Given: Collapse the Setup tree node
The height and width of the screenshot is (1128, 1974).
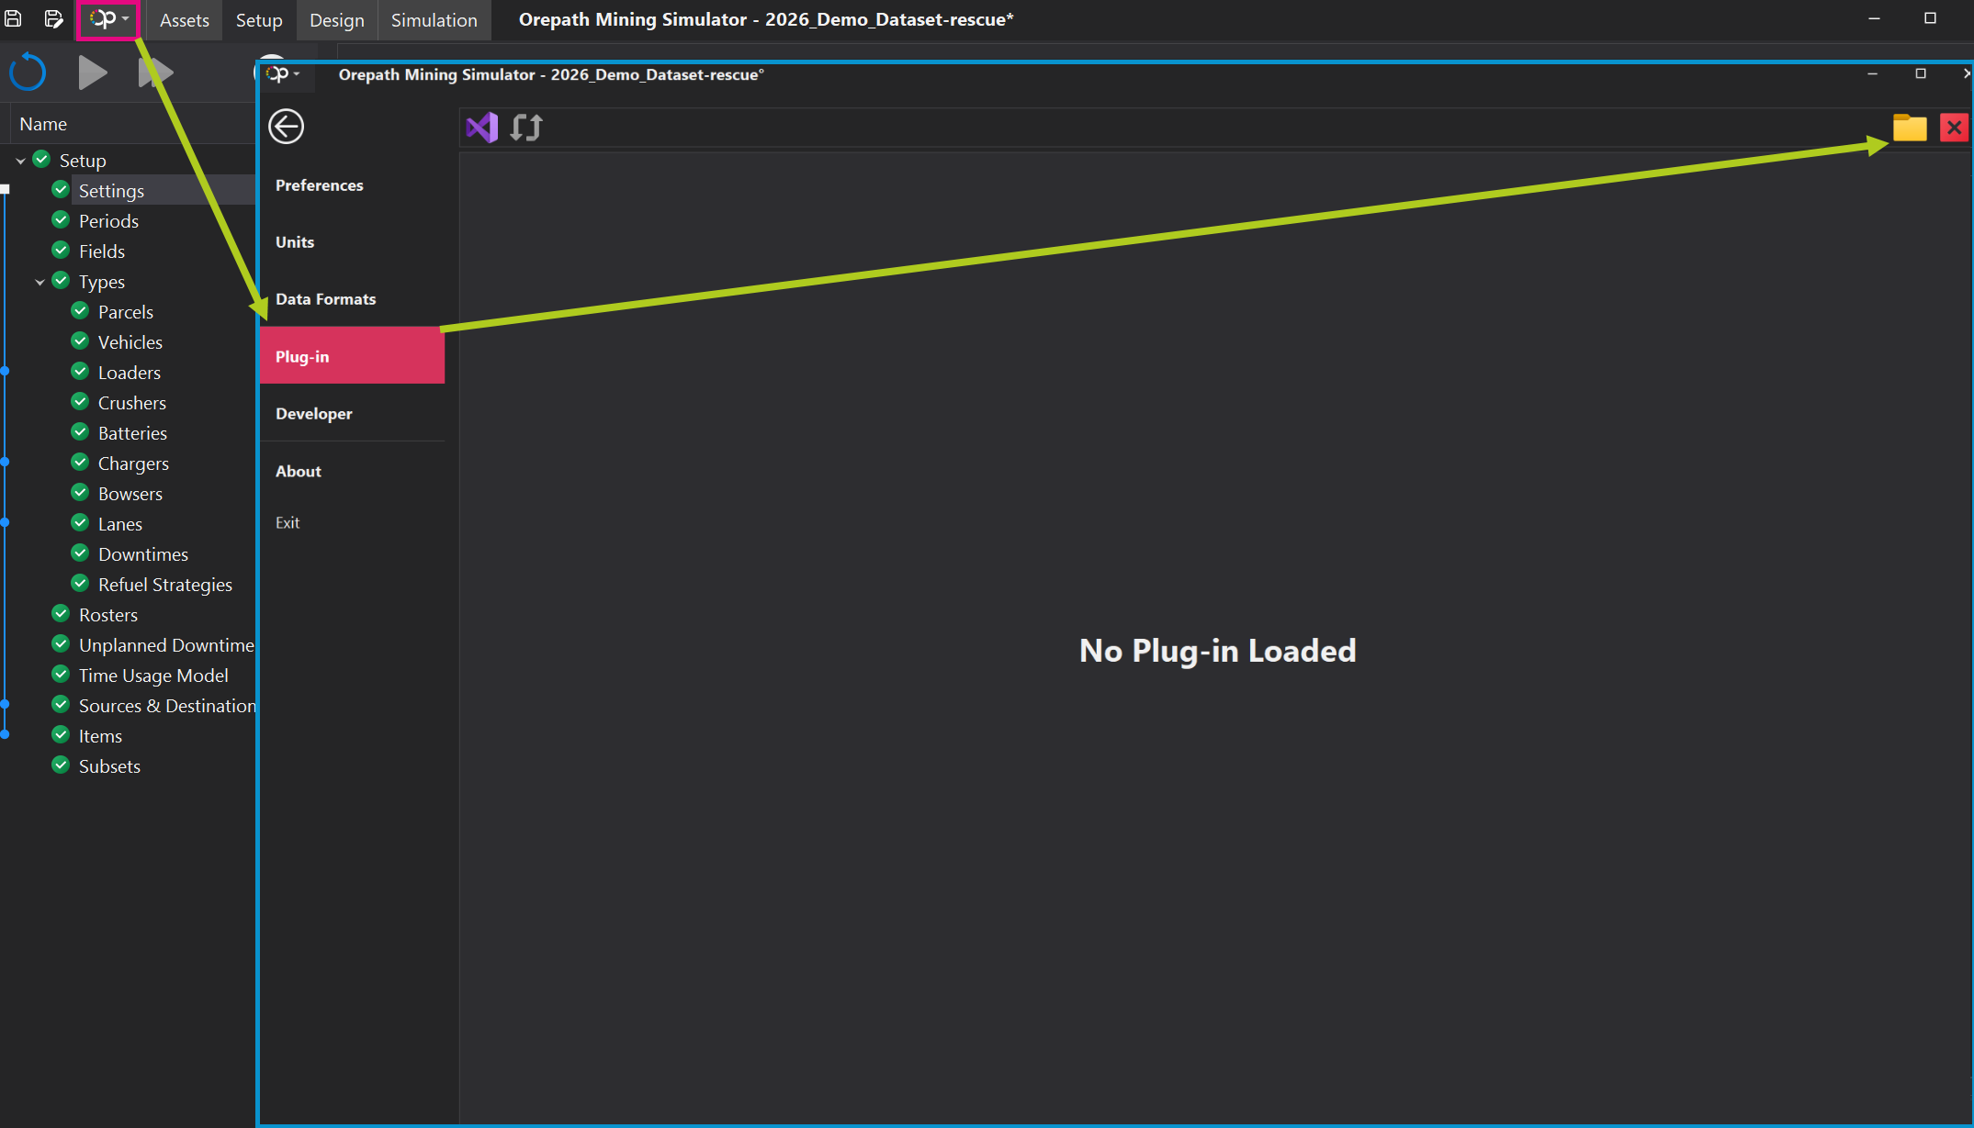Looking at the screenshot, I should click(20, 161).
